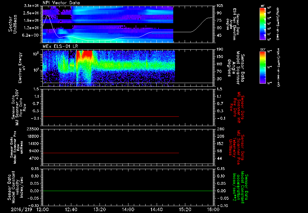
Task: Select the red 'MU Scanner Int' axis title
Action: [237, 107]
